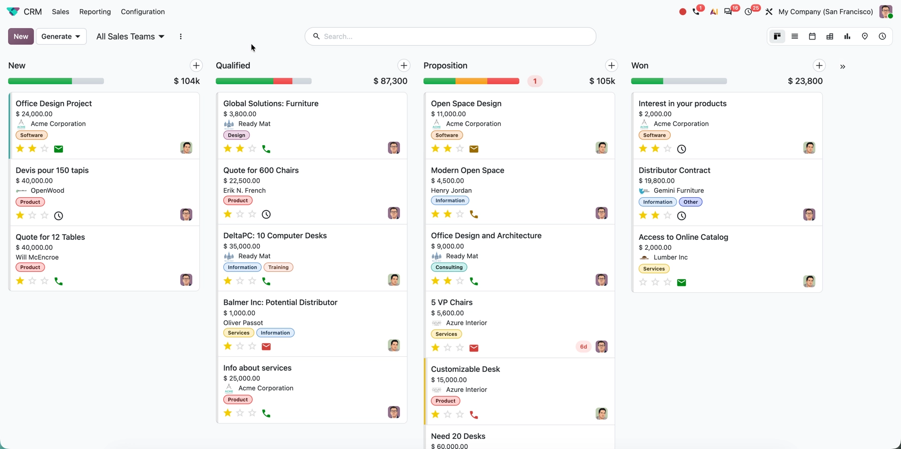Open the Quote for 600 Chairs card

click(x=311, y=192)
